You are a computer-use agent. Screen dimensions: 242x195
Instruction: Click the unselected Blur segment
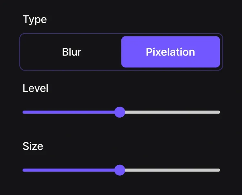[72, 52]
